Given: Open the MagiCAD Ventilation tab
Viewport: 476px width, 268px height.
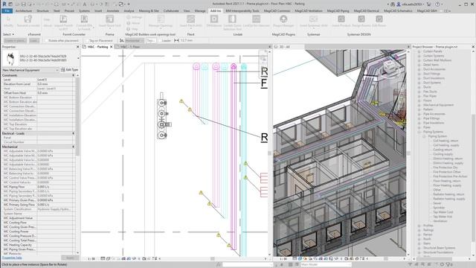Looking at the screenshot, I should coord(309,10).
